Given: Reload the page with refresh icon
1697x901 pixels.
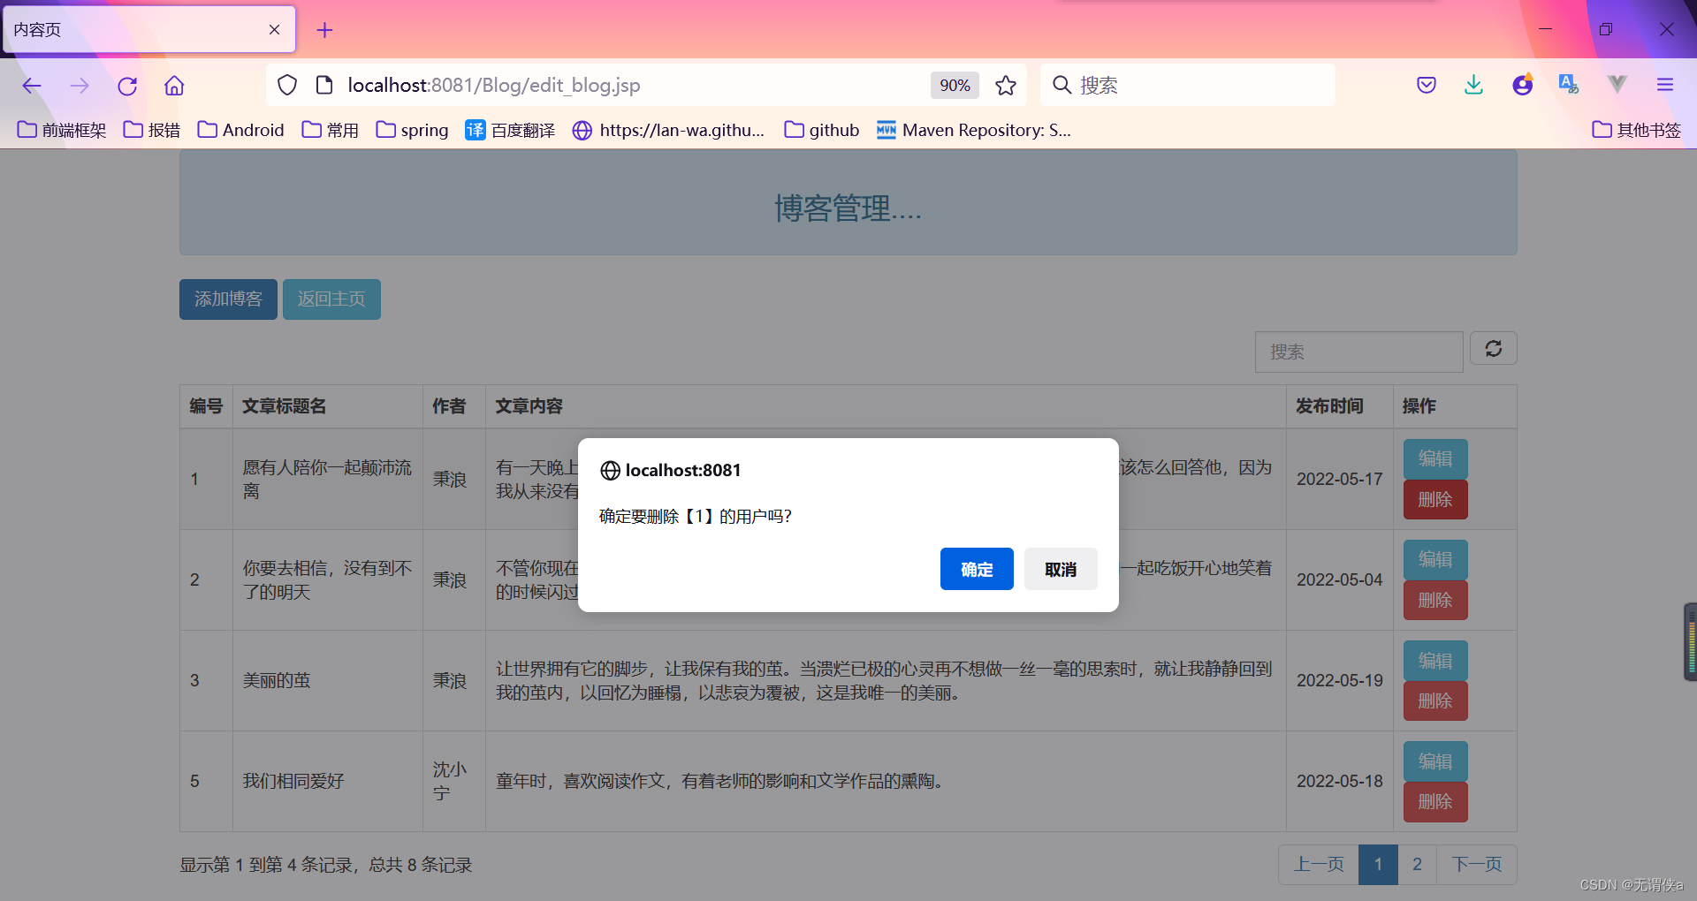Looking at the screenshot, I should [x=127, y=86].
